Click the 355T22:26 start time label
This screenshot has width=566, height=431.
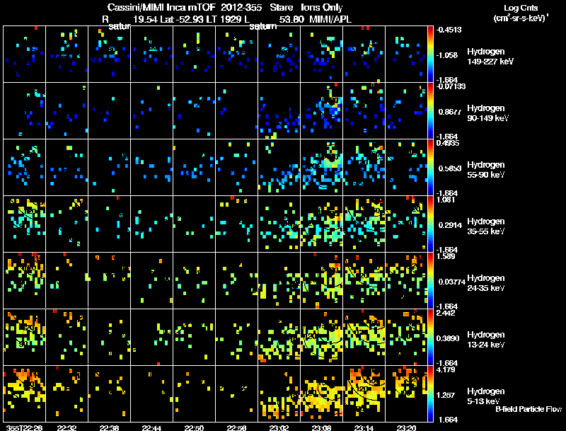pos(24,428)
